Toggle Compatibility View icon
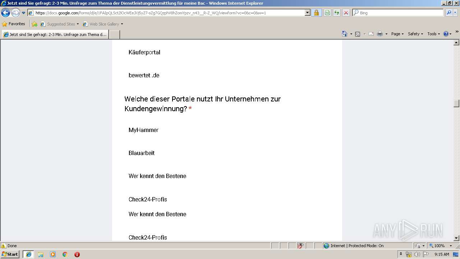The height and width of the screenshot is (259, 460). click(327, 13)
